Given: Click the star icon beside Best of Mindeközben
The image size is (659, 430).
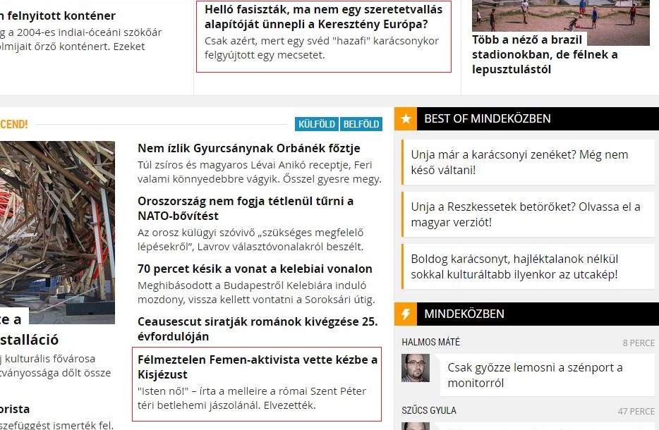Looking at the screenshot, I should (x=406, y=119).
